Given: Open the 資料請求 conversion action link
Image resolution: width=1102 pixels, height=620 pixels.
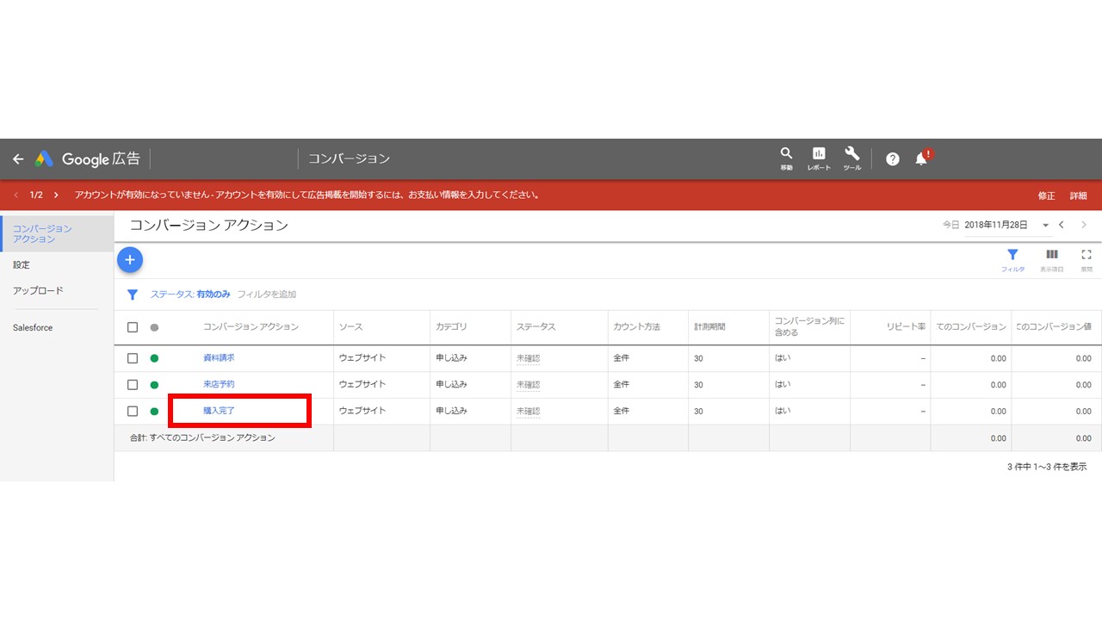Looking at the screenshot, I should click(x=219, y=358).
